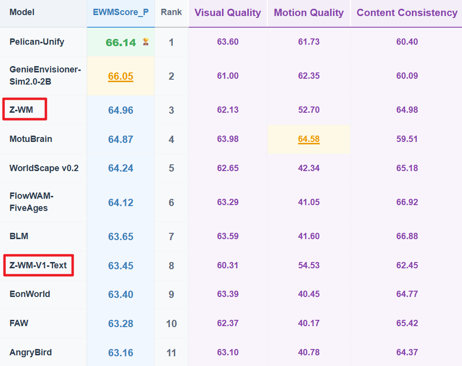The width and height of the screenshot is (462, 366).
Task: Sort by the EWMScore_P column header
Action: tap(121, 12)
